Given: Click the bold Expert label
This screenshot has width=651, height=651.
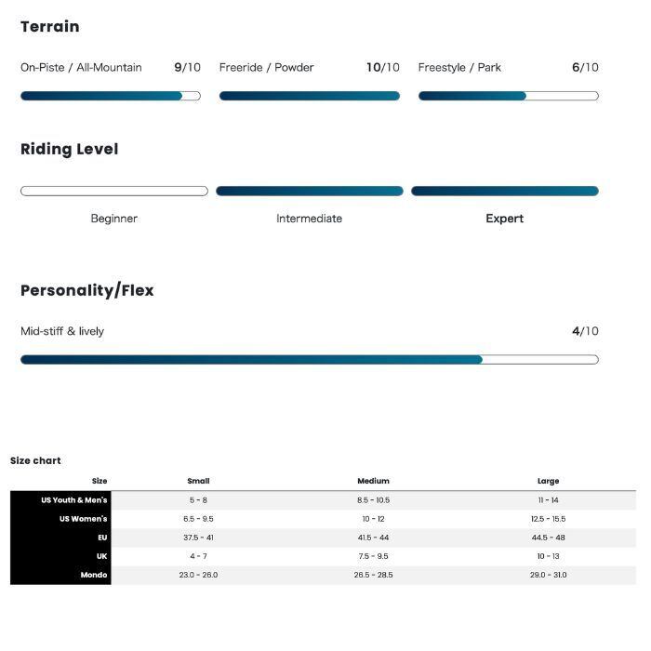Looking at the screenshot, I should [x=504, y=219].
